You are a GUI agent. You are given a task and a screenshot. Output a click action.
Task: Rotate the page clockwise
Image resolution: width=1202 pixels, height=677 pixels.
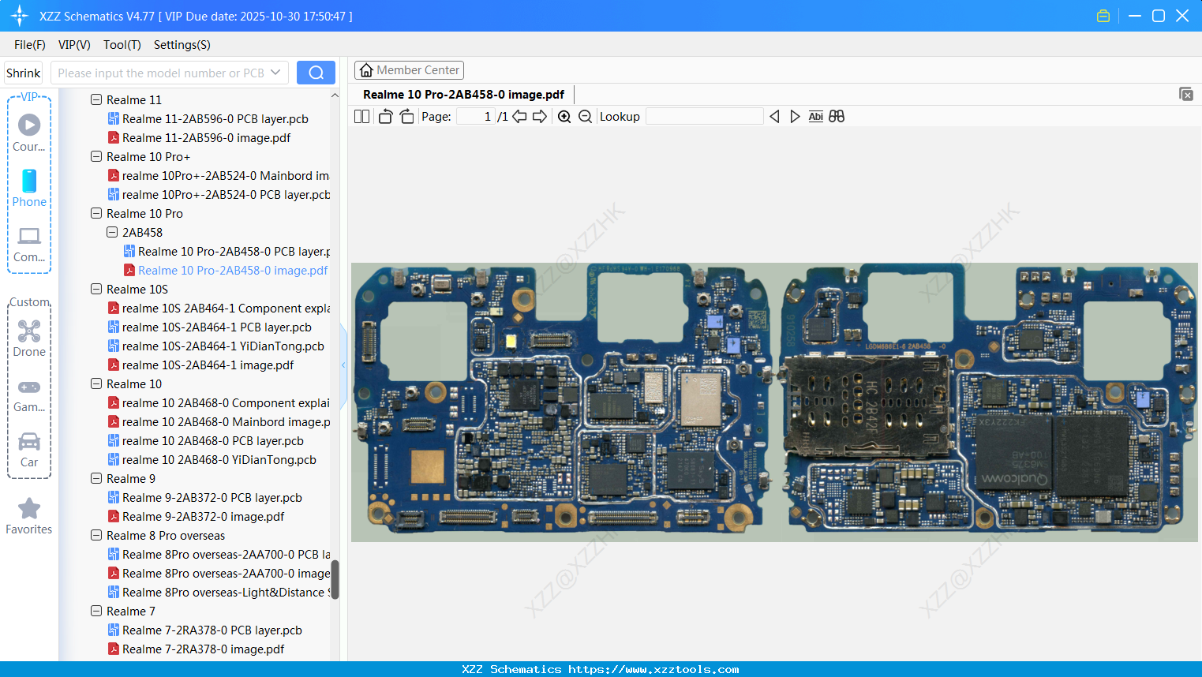click(x=406, y=117)
